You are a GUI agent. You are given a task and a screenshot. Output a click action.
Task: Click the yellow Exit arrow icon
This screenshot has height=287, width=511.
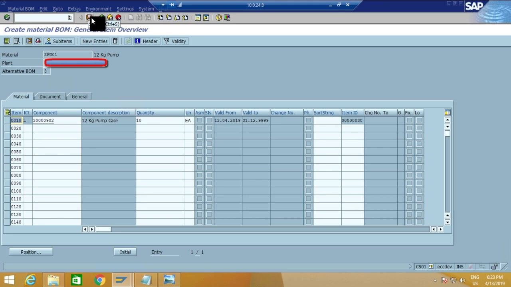tap(110, 18)
